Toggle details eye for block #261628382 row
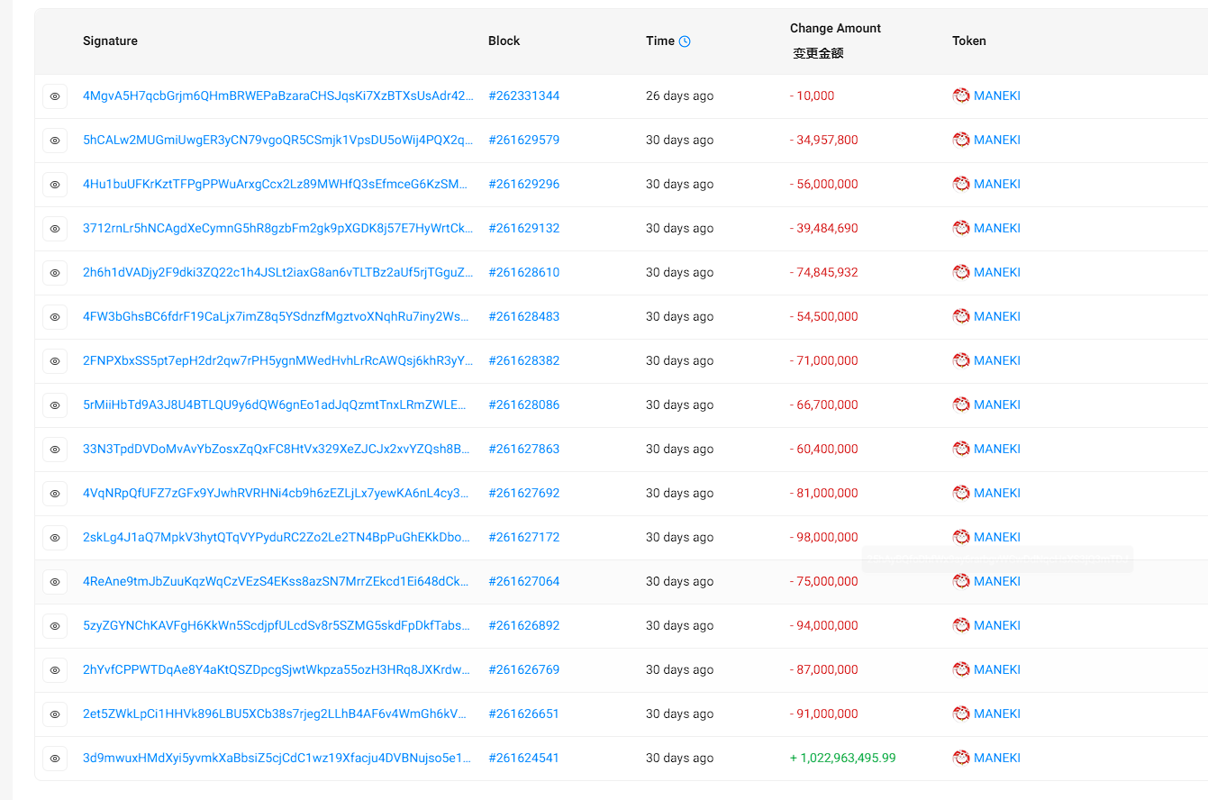The image size is (1208, 800). [x=55, y=361]
